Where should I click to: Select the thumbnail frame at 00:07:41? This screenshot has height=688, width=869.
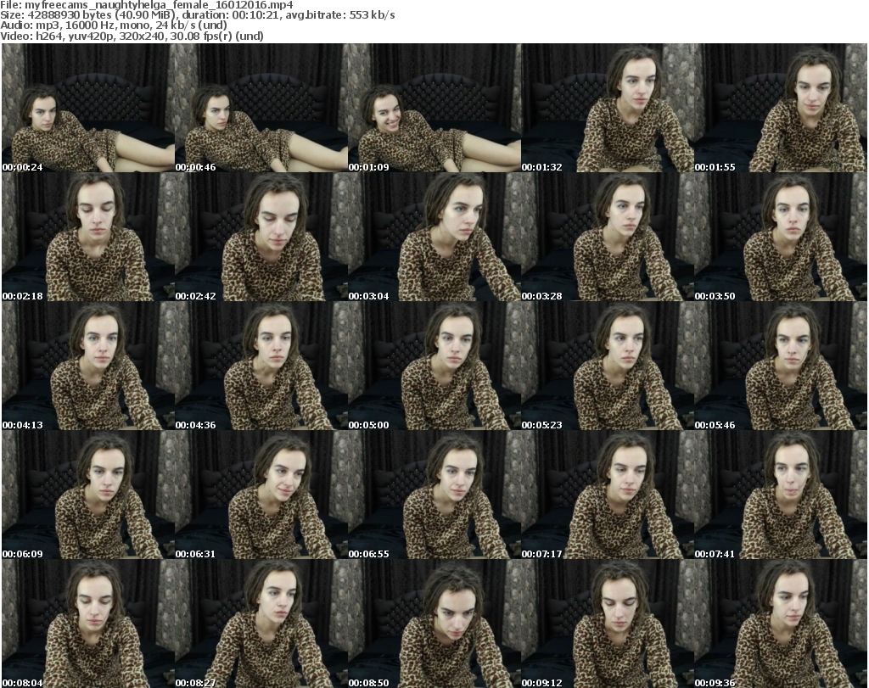[781, 495]
